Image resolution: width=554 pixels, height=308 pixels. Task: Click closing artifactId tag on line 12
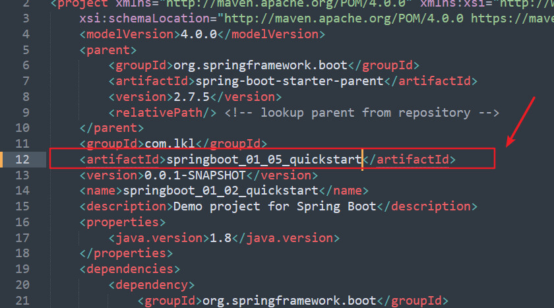pyautogui.click(x=409, y=160)
